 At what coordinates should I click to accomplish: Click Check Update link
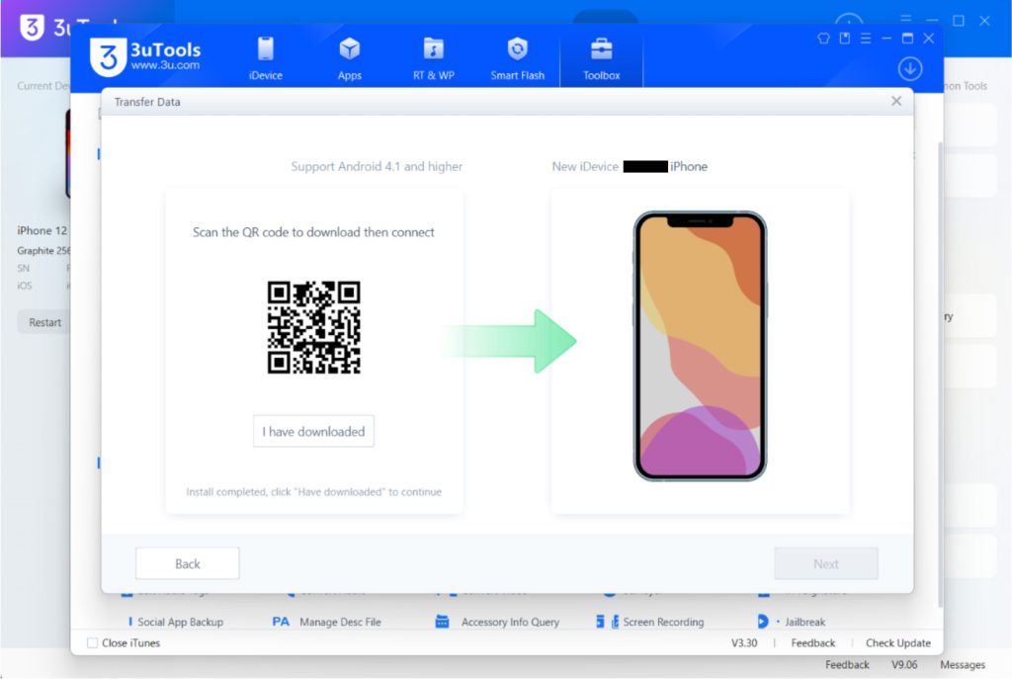click(897, 642)
